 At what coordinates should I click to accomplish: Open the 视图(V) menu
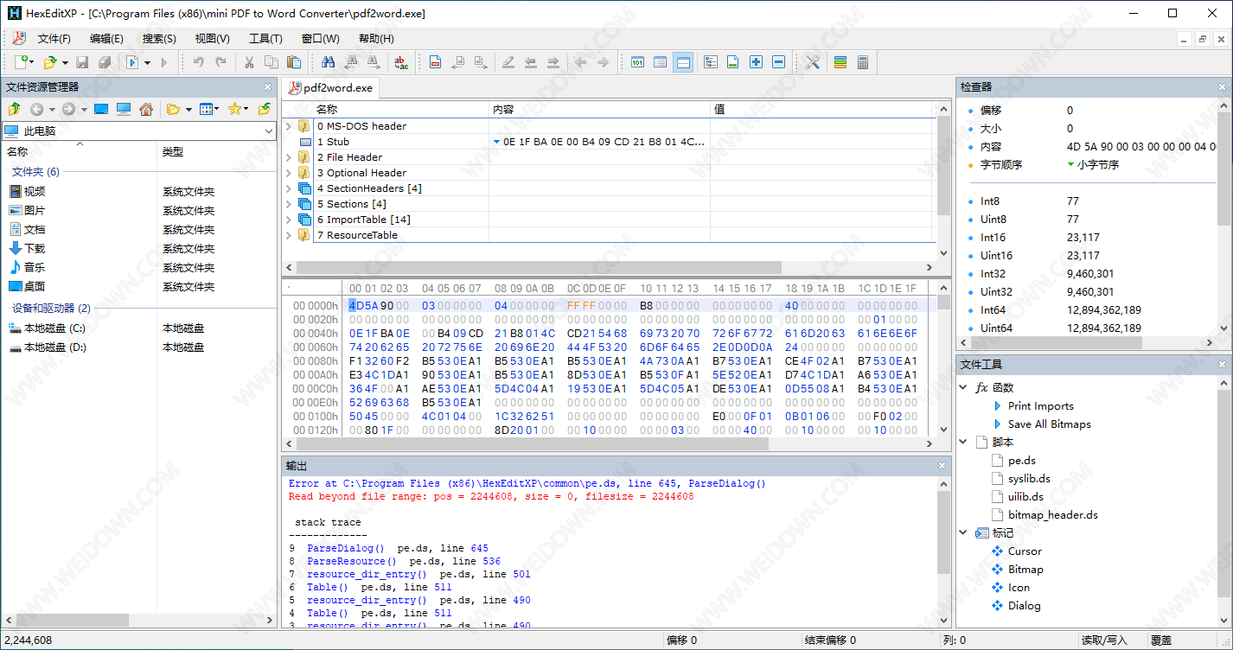212,39
